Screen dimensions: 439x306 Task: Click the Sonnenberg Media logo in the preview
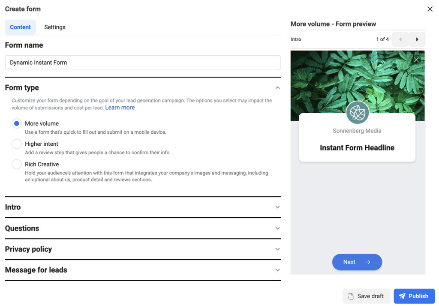pyautogui.click(x=357, y=112)
